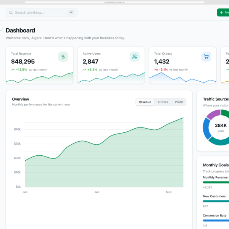Screen dimensions: 229x229
Task: Click the Jun axis label
Action: [x=97, y=192]
